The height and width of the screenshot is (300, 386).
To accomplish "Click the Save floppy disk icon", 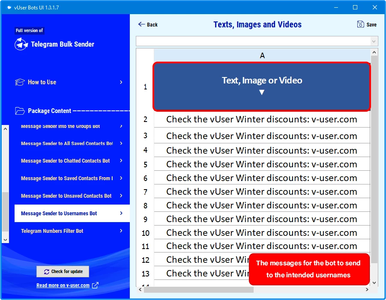I will coord(360,24).
